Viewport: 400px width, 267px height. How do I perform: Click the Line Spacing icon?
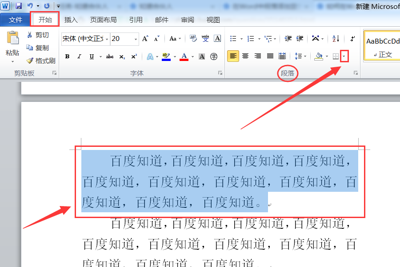point(298,56)
